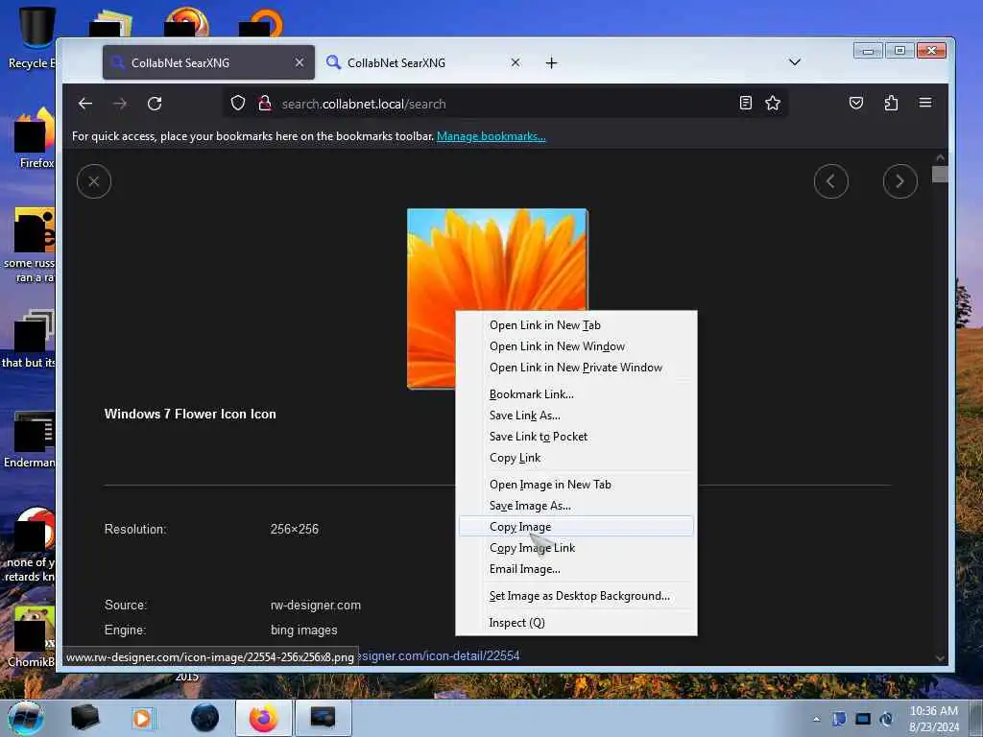Open the Firefox desktop shortcut
The height and width of the screenshot is (737, 983).
35,138
